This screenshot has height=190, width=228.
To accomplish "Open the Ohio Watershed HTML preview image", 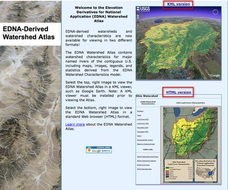I will click(x=178, y=140).
